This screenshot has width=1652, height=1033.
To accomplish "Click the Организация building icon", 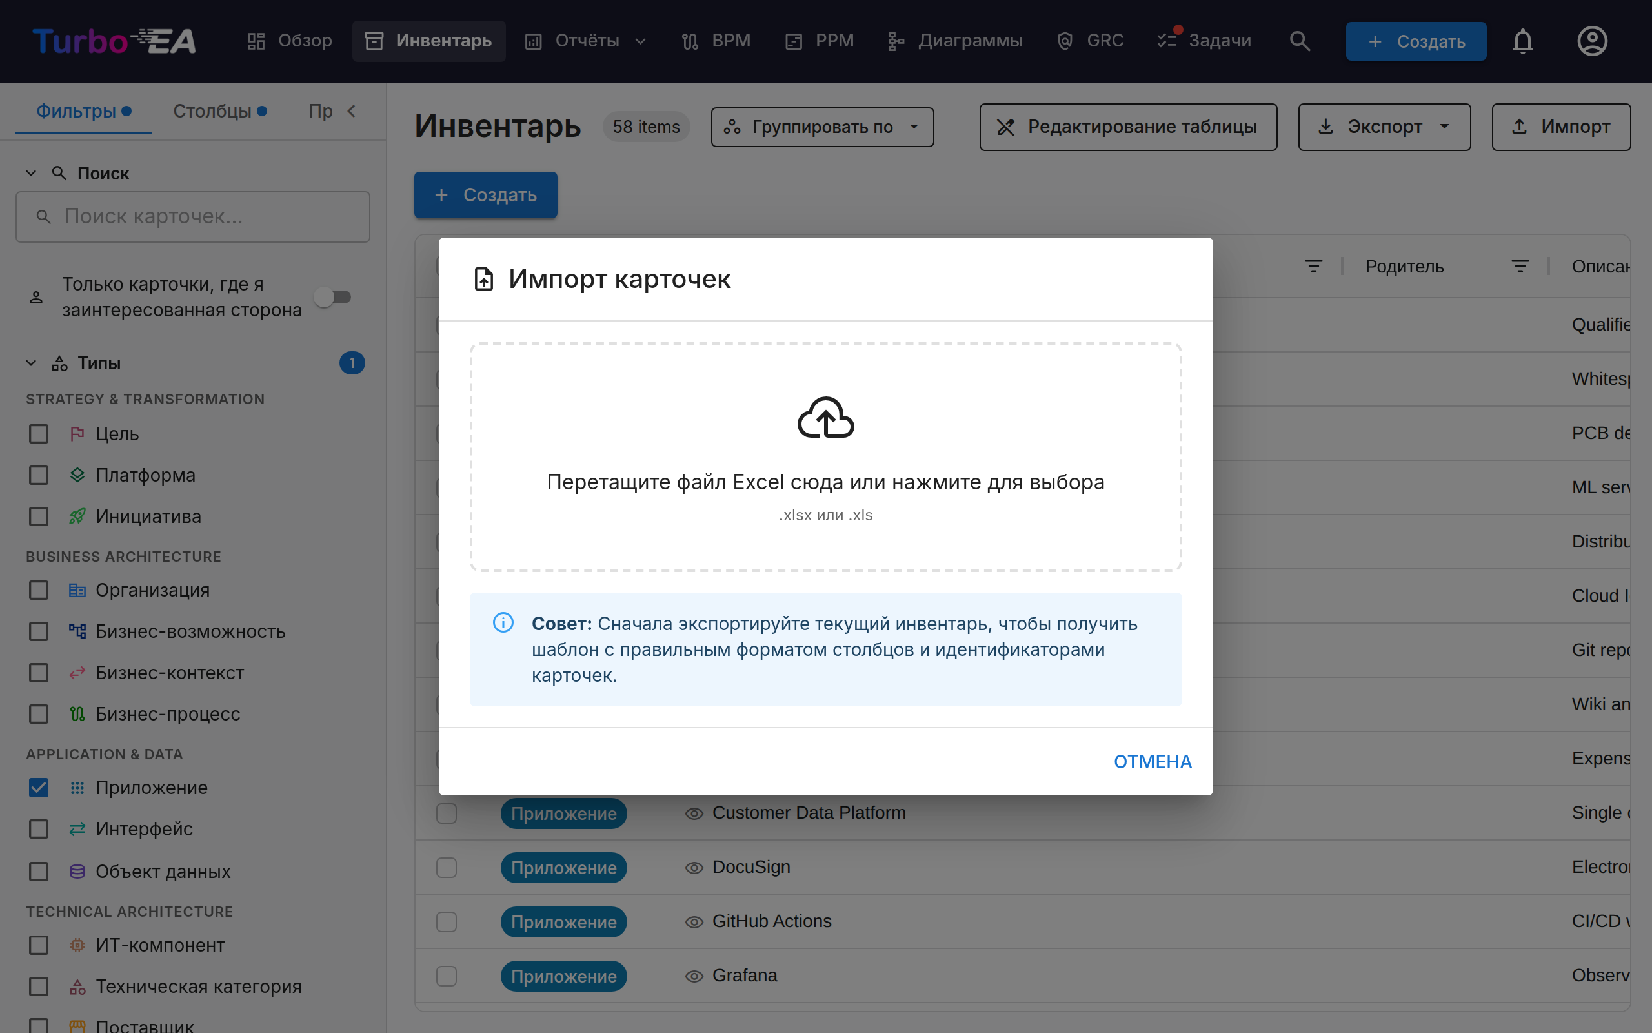I will click(x=77, y=590).
